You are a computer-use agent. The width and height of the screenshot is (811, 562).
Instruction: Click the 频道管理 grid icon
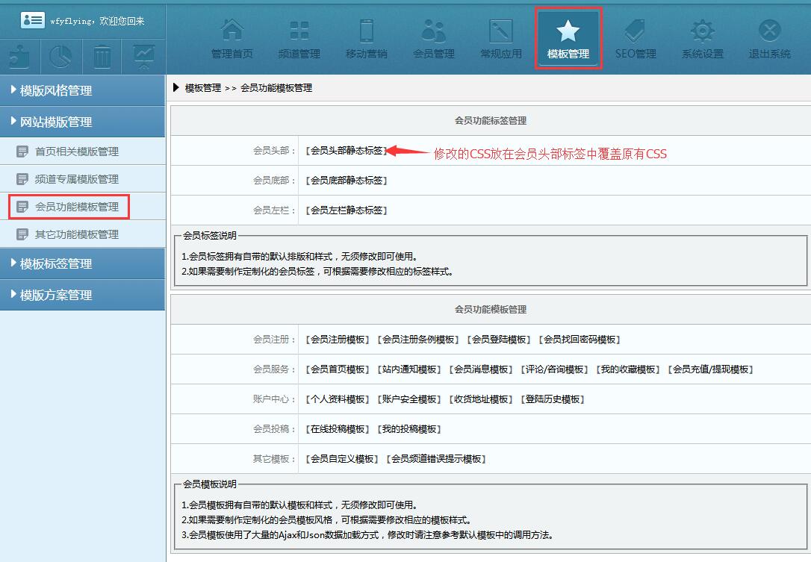tap(299, 31)
